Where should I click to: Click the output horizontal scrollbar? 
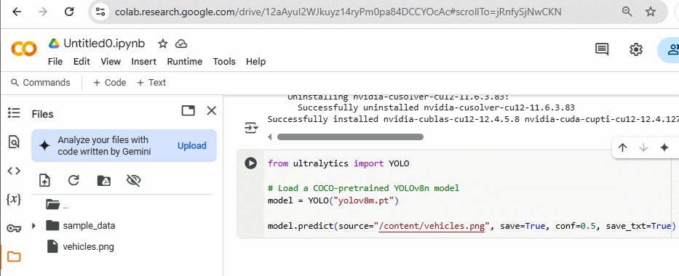tap(350, 137)
